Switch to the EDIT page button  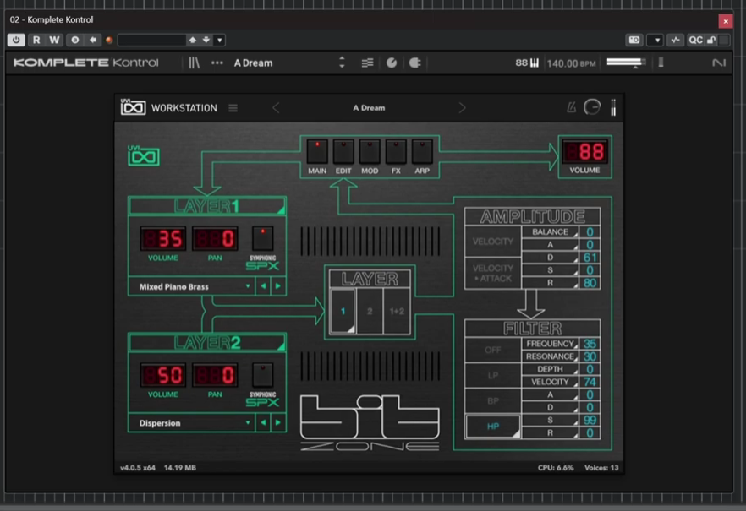point(343,151)
